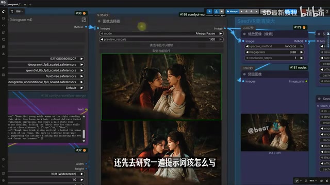Open the ComfyUI Manager
The height and width of the screenshot is (185, 330).
[x=232, y=11]
